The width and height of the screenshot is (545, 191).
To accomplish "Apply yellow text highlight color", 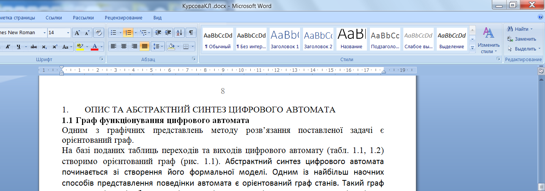I will [x=79, y=47].
